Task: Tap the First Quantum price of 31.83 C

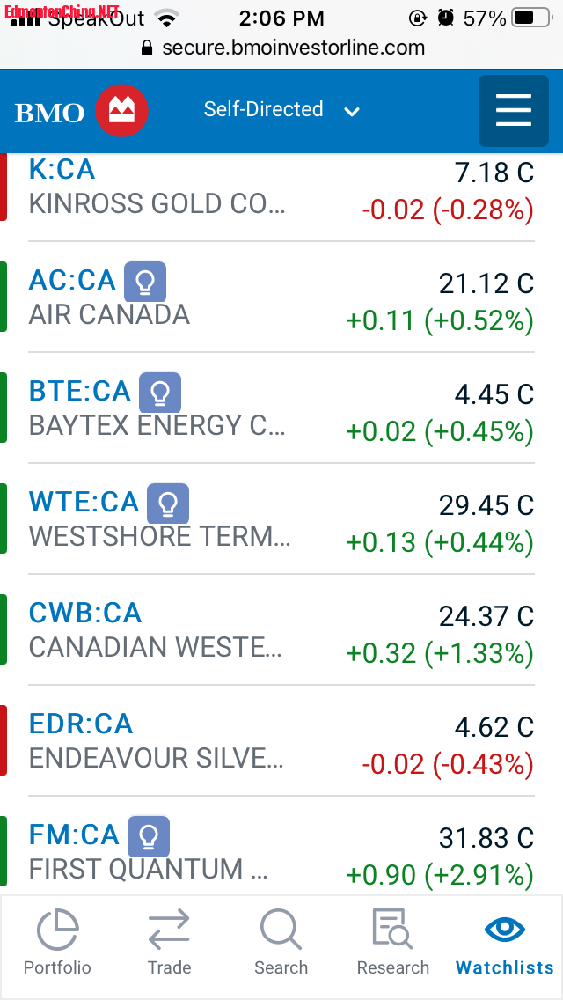Action: coord(486,838)
